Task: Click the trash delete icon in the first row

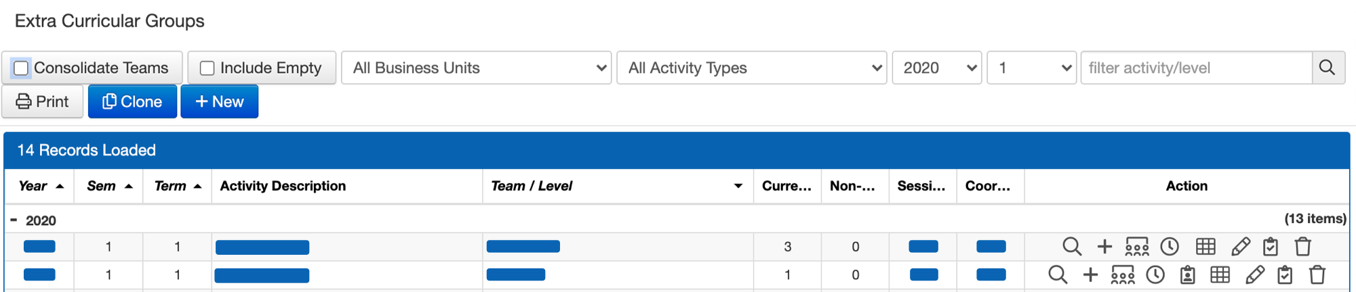Action: [1302, 247]
